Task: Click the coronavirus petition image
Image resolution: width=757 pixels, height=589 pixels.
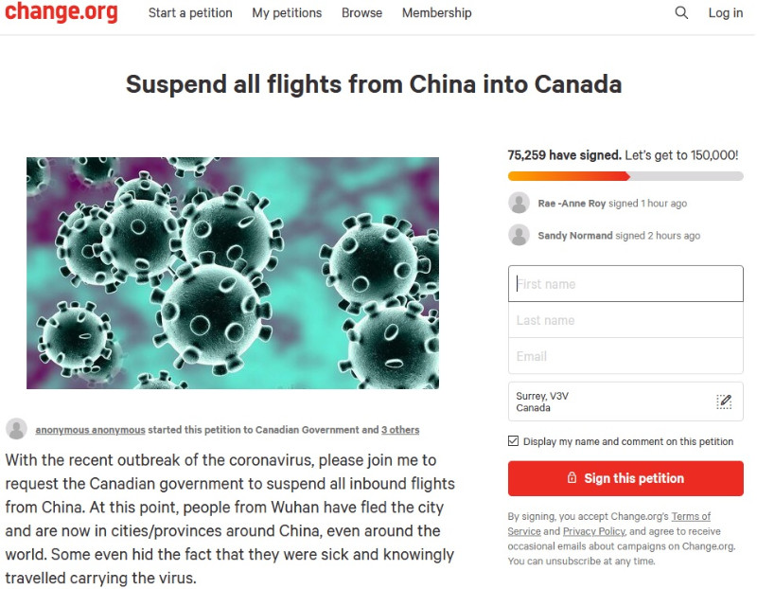Action: [x=233, y=273]
